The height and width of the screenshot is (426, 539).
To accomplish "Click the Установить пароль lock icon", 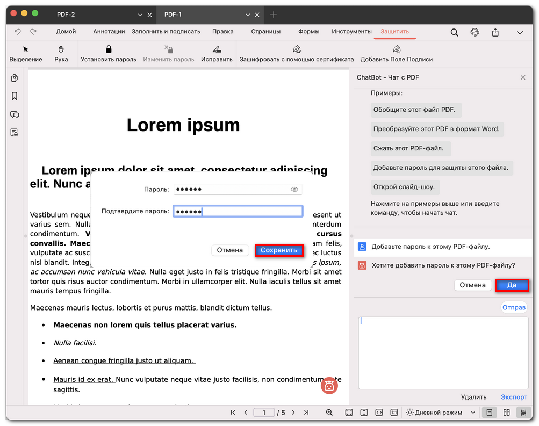I will (x=109, y=49).
